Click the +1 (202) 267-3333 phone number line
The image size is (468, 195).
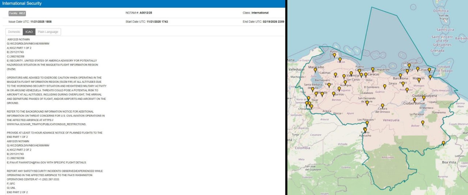tap(33, 179)
